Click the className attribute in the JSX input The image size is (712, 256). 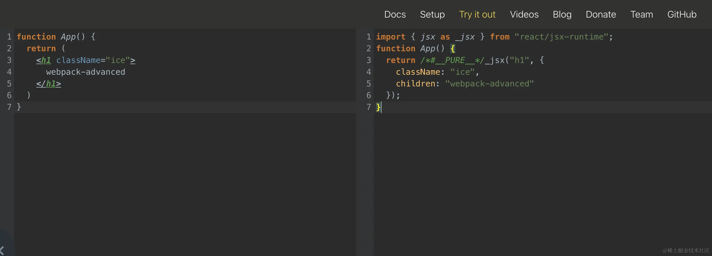pos(78,60)
